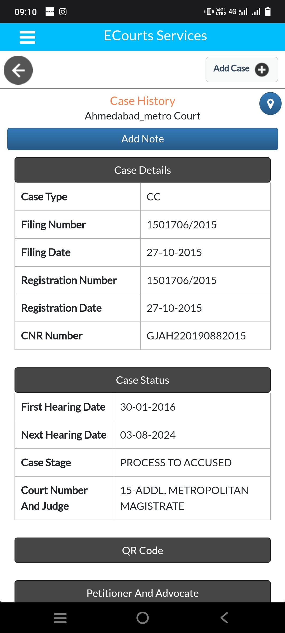Open the hamburger menu
Screen dimensions: 285x633
(27, 37)
